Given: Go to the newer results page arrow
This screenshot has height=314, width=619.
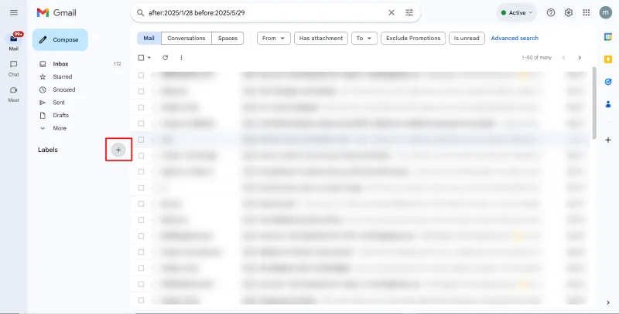Looking at the screenshot, I should pyautogui.click(x=564, y=57).
